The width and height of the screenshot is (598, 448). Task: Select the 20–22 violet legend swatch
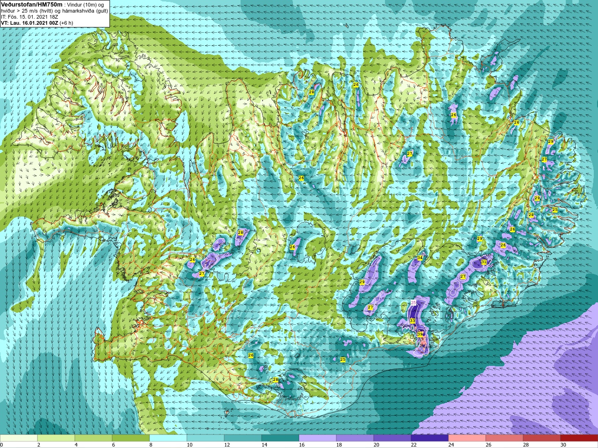point(392,438)
